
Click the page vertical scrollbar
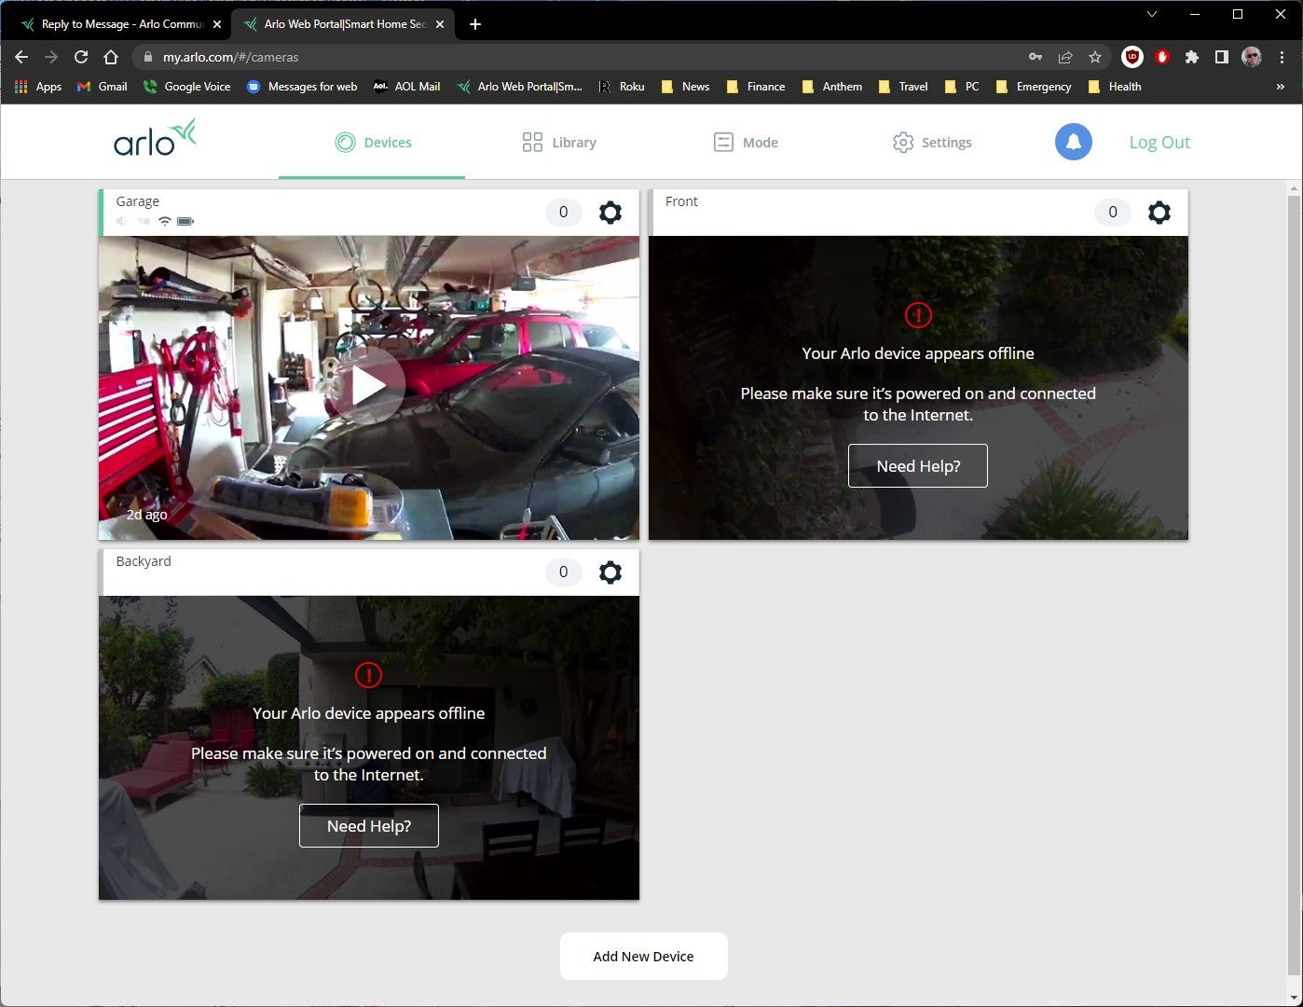(1294, 587)
